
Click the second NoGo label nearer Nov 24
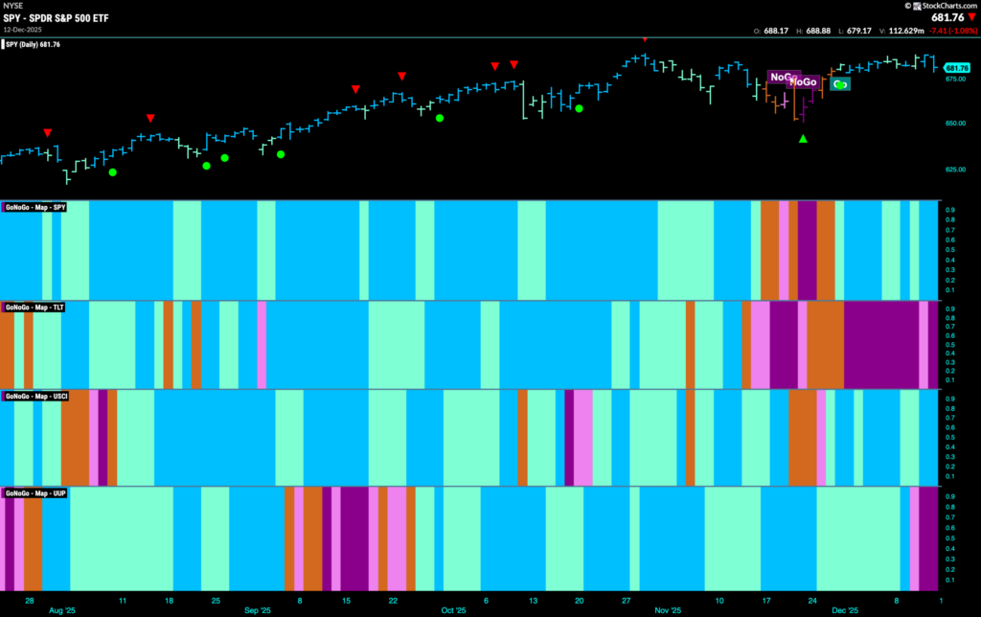[804, 82]
